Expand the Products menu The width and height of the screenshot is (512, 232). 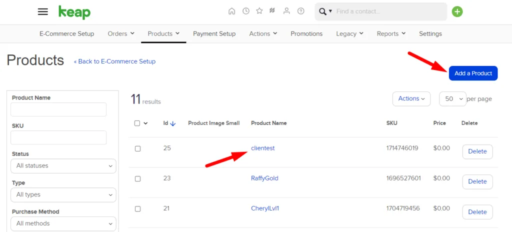[x=163, y=33]
